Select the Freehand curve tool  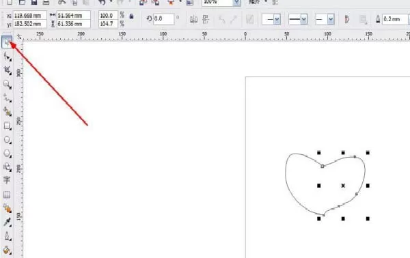pos(7,98)
